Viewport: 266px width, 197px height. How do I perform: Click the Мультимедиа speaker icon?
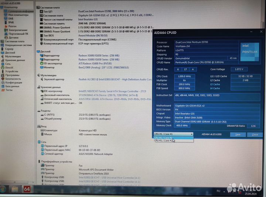click(2, 56)
